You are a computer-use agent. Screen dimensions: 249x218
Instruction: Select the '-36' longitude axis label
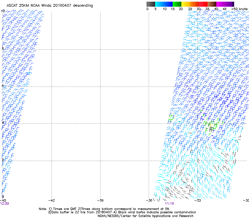tap(149, 201)
